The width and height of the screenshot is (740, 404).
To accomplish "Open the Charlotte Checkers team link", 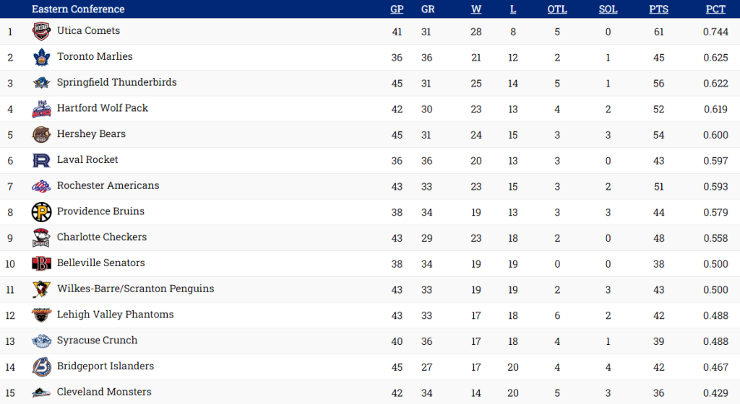I will coord(101,237).
